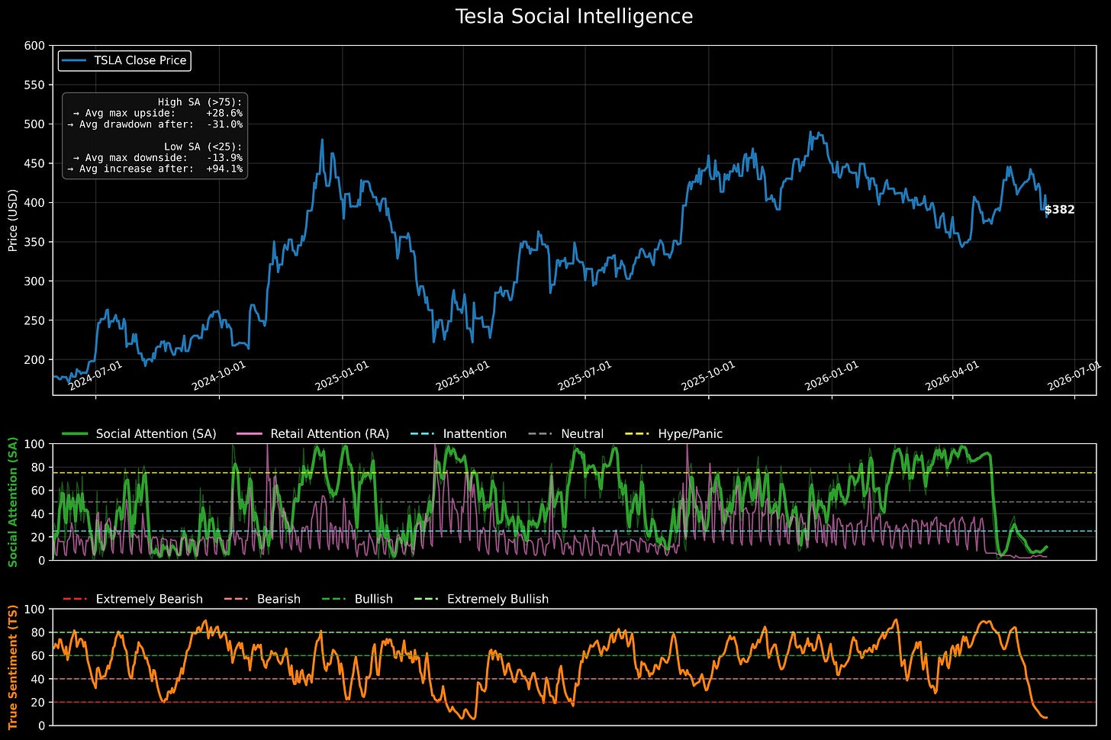
Task: Click the "Tesla Social Intelligence" chart title
Action: (574, 17)
